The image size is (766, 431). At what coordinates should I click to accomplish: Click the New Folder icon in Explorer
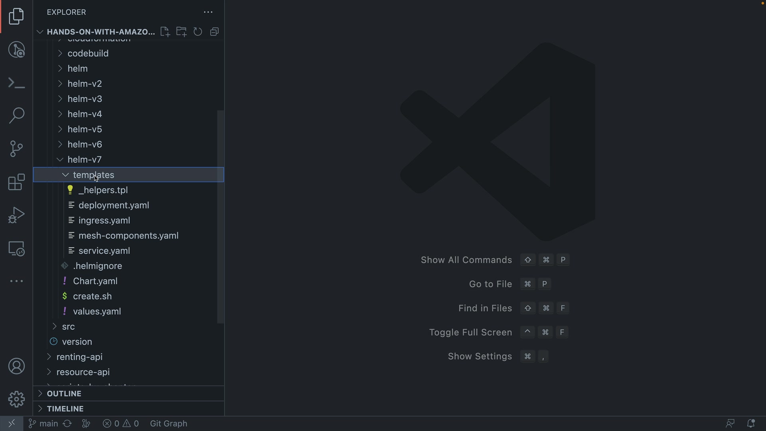click(182, 32)
